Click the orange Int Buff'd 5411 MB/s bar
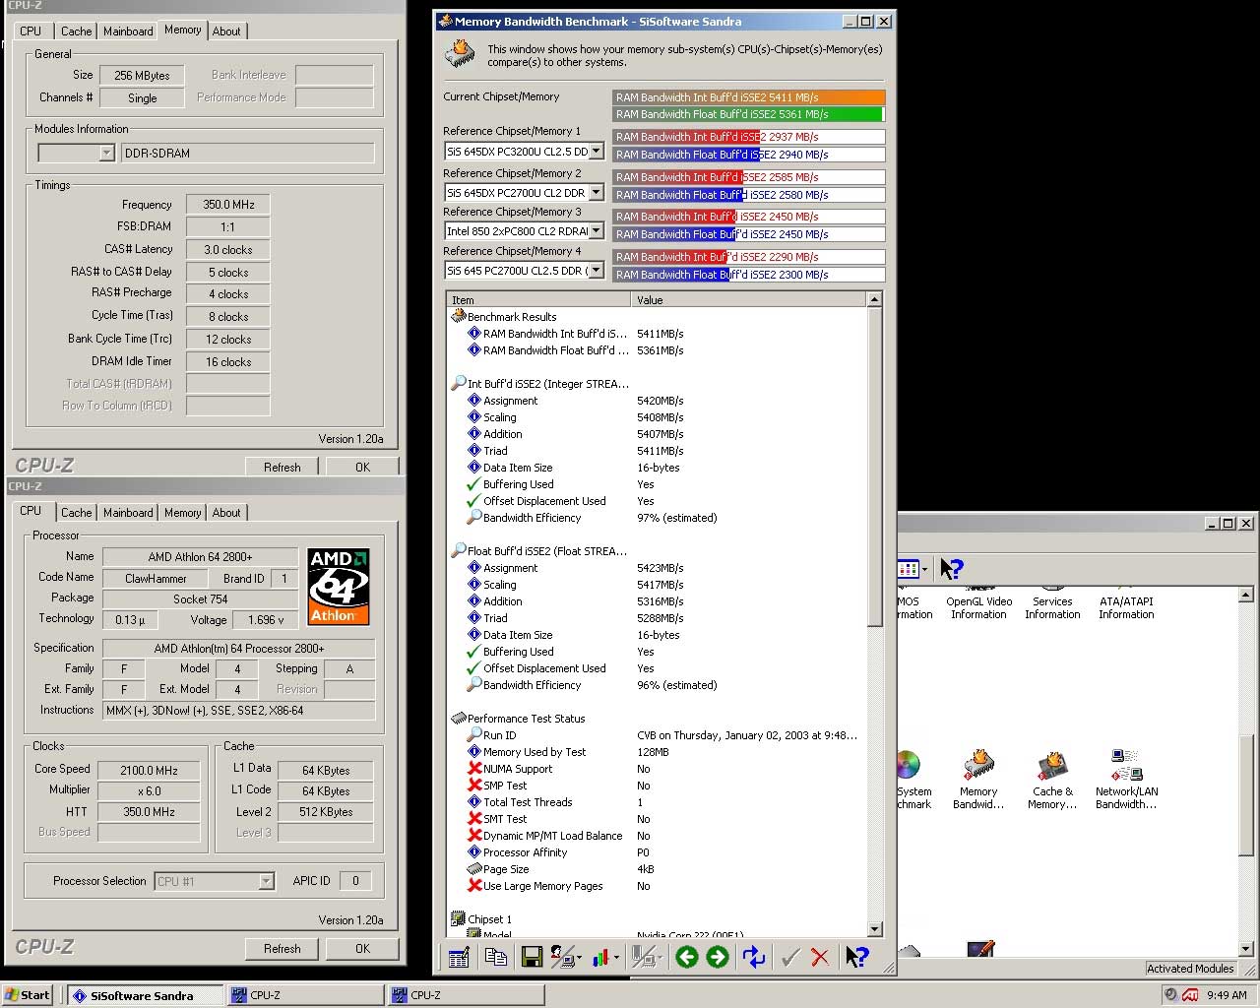This screenshot has width=1260, height=1008. (749, 97)
